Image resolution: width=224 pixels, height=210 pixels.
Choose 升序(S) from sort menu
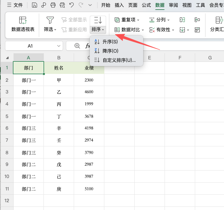[116, 42]
